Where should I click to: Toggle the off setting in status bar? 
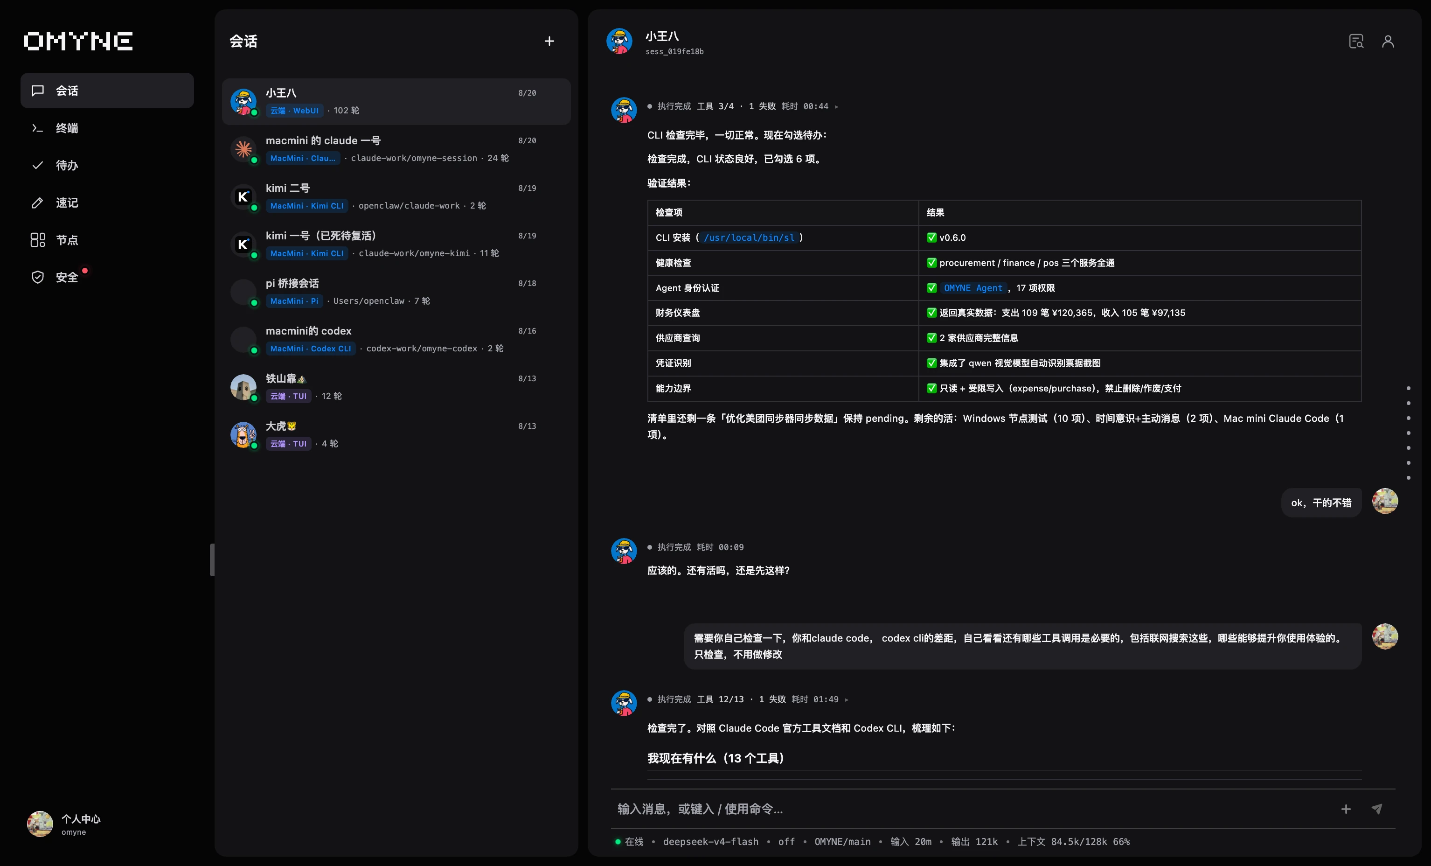[786, 842]
